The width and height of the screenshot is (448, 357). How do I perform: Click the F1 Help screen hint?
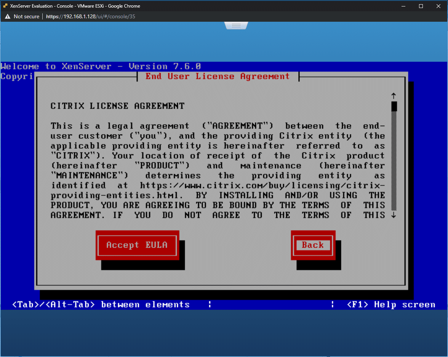pos(391,305)
